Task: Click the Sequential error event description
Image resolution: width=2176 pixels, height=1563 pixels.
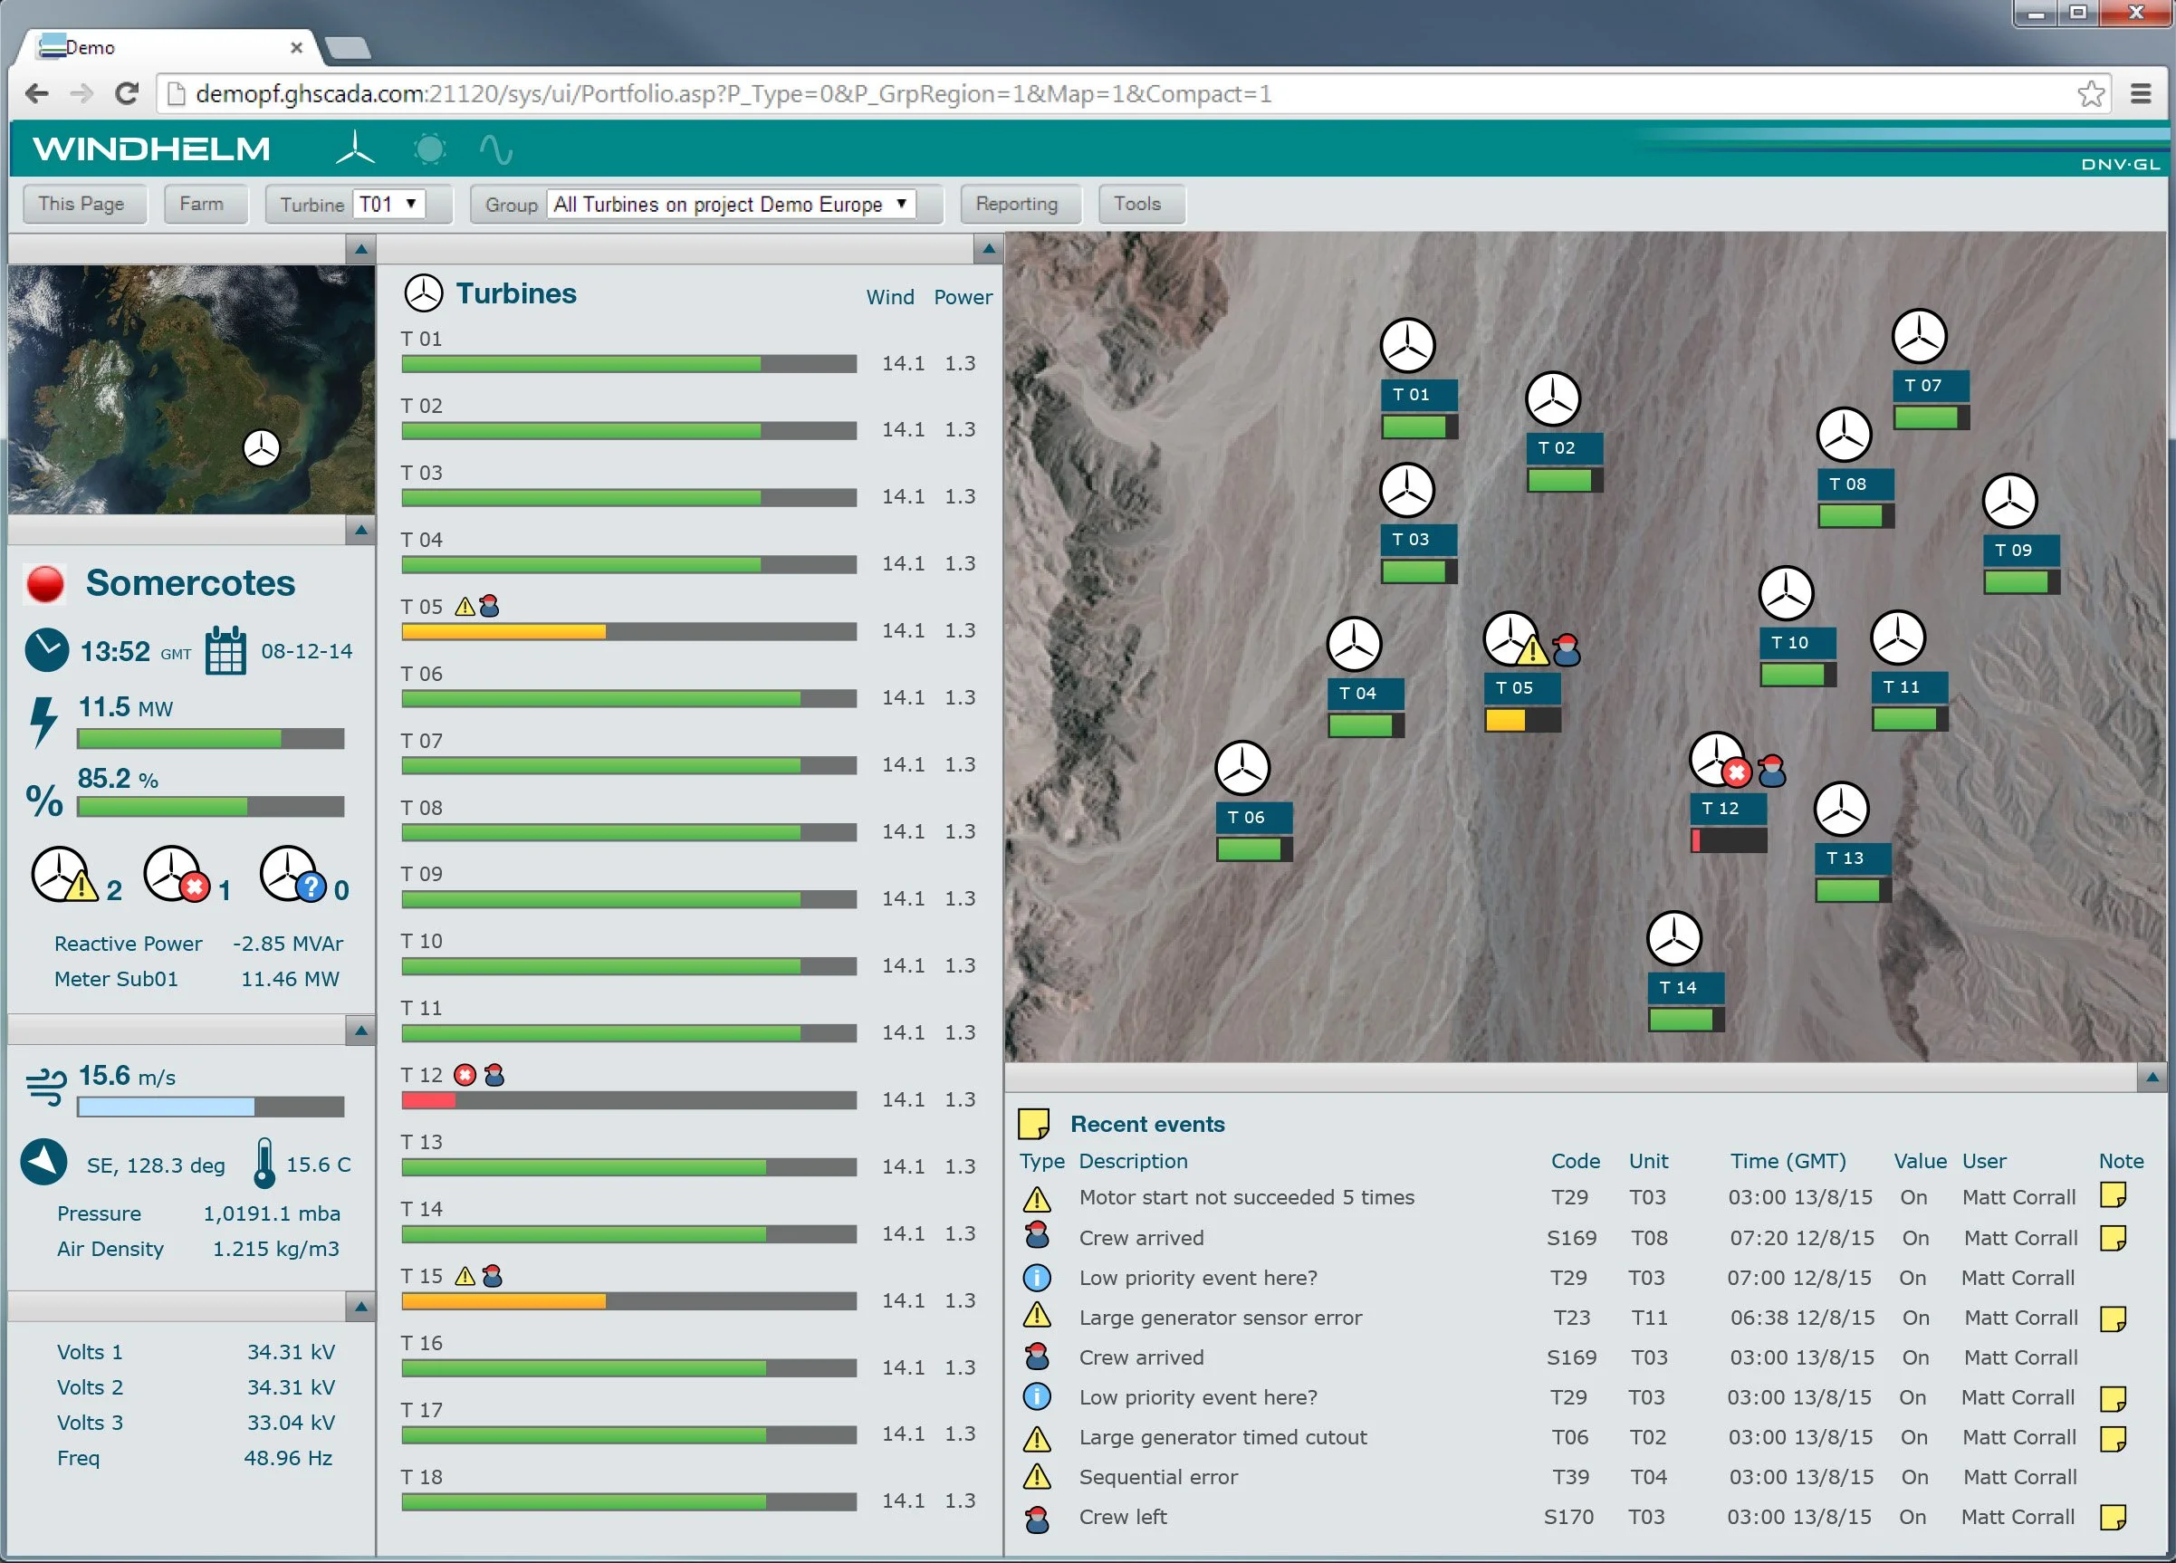Action: pos(1158,1477)
